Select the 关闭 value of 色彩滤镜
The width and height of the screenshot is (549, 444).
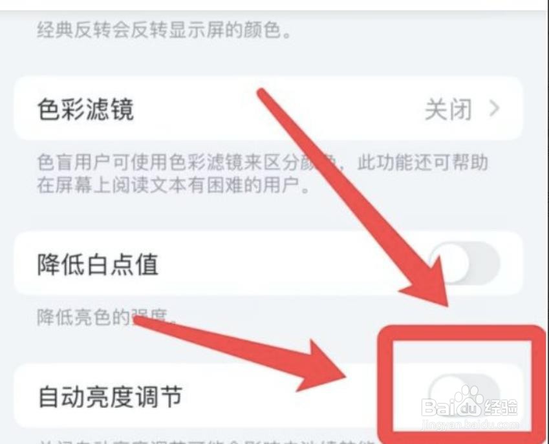click(x=448, y=109)
